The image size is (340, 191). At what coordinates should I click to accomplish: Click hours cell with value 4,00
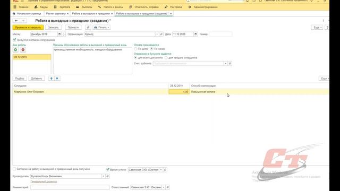[x=179, y=92]
